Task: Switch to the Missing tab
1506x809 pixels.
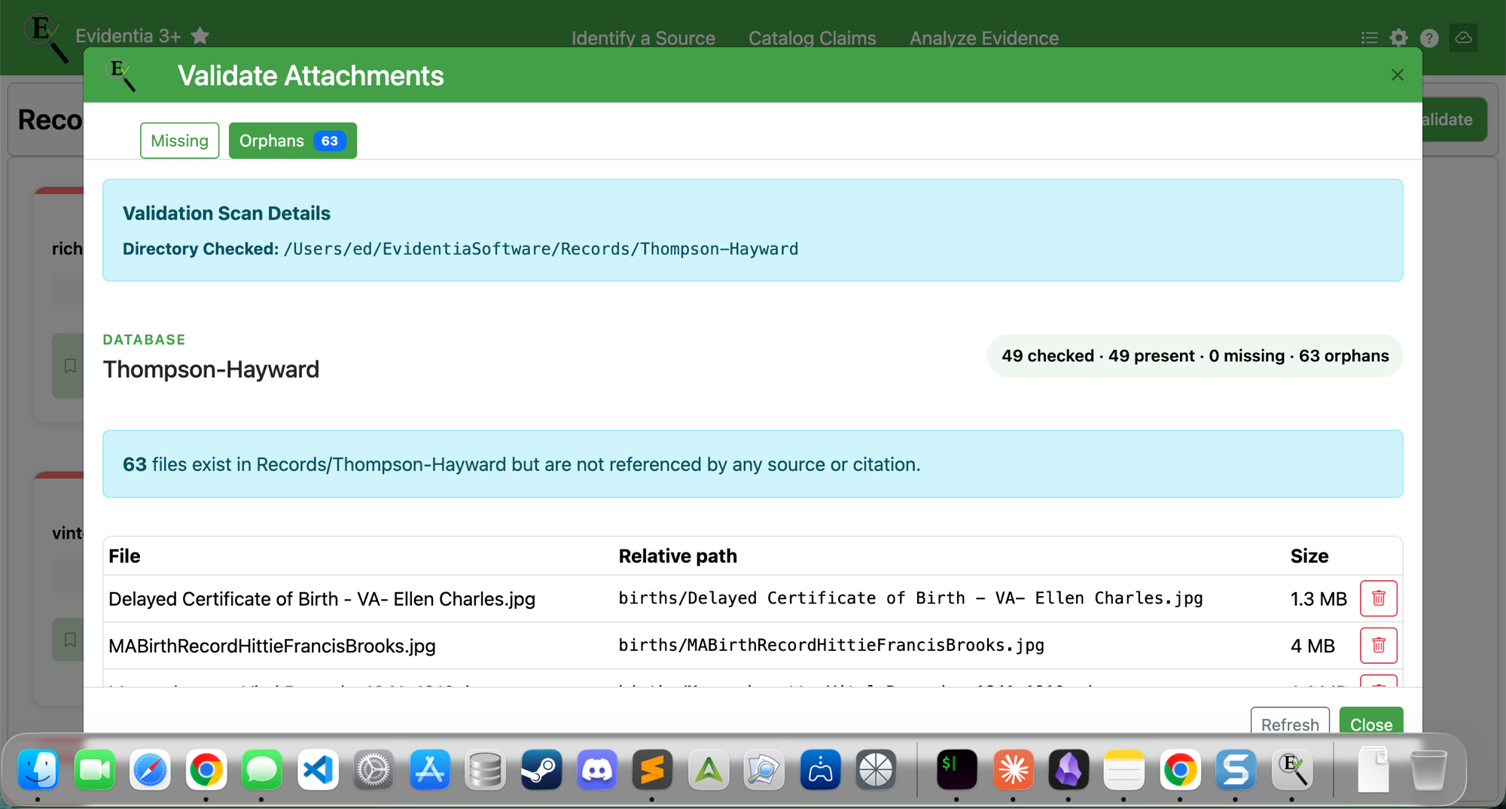Action: (x=179, y=141)
